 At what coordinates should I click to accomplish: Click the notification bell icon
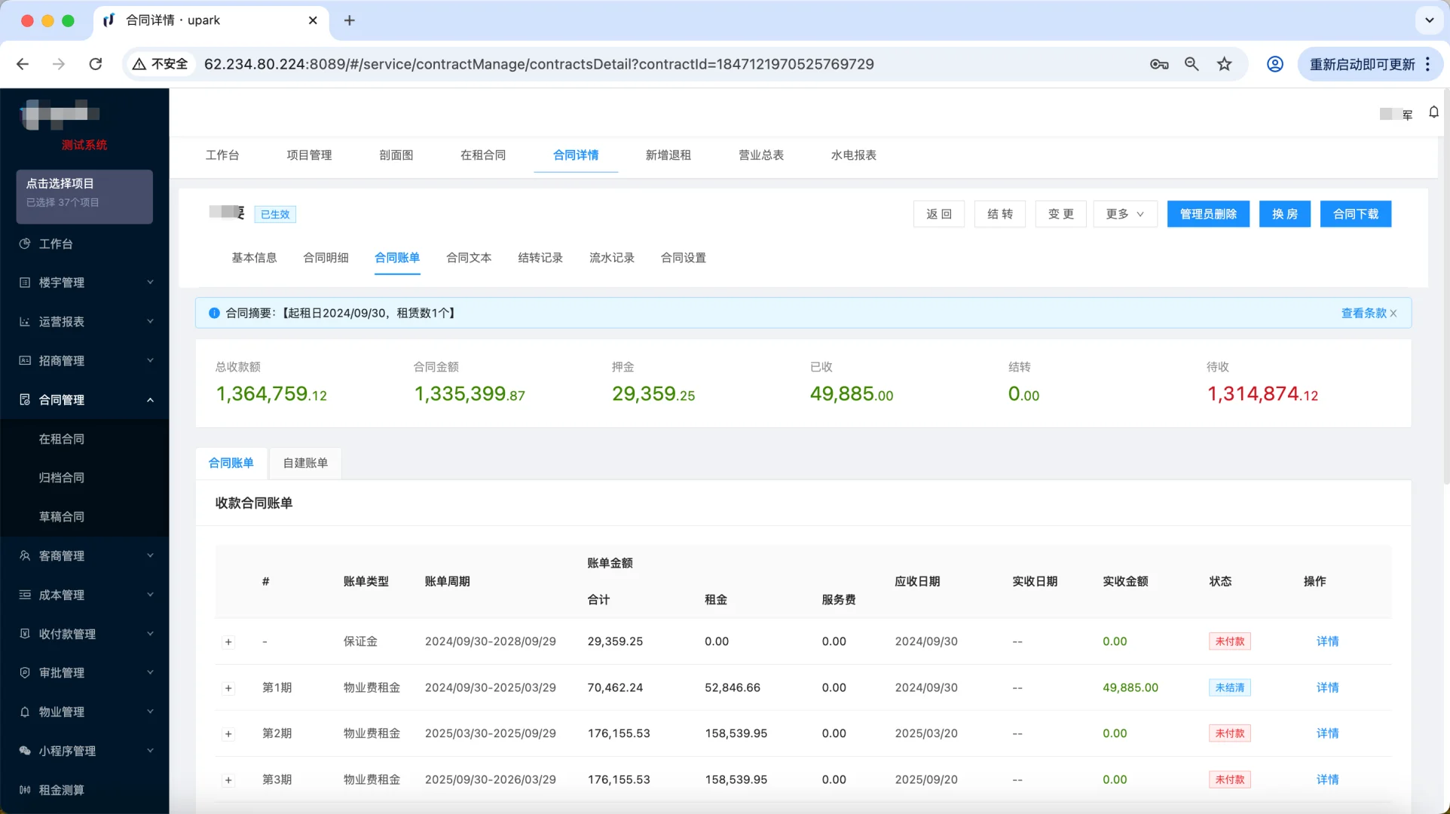click(x=1434, y=112)
